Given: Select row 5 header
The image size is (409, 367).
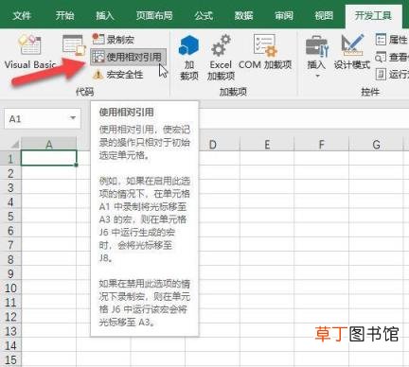Looking at the screenshot, I should click(x=10, y=216).
